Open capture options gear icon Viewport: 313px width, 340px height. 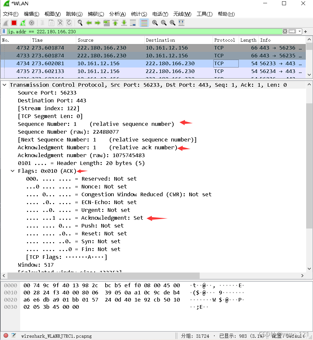[x=32, y=23]
